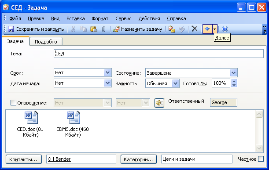Image resolution: width=269 pixels, height=170 pixels.
Task: Click the Paste clipboard icon
Action: point(94,29)
